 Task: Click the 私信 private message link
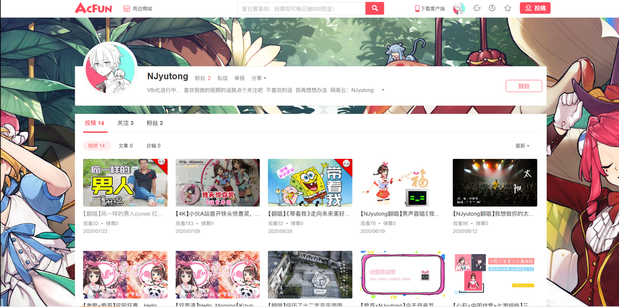click(x=222, y=78)
